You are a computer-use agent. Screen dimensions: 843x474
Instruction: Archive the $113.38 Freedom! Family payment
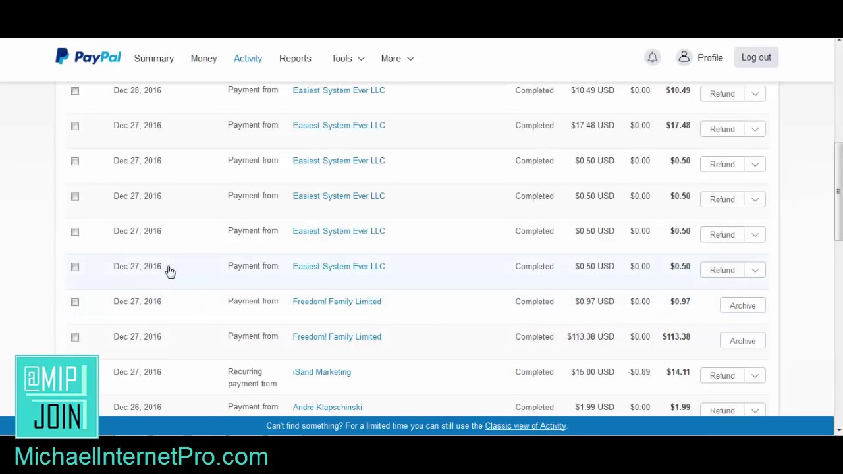point(742,341)
